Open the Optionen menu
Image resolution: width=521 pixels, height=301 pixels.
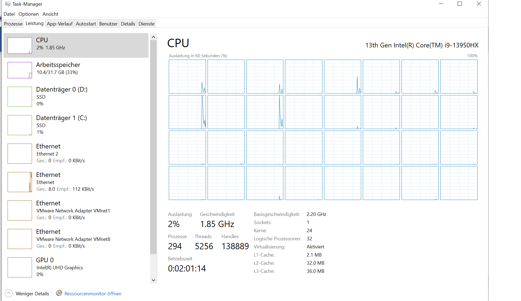tap(28, 14)
